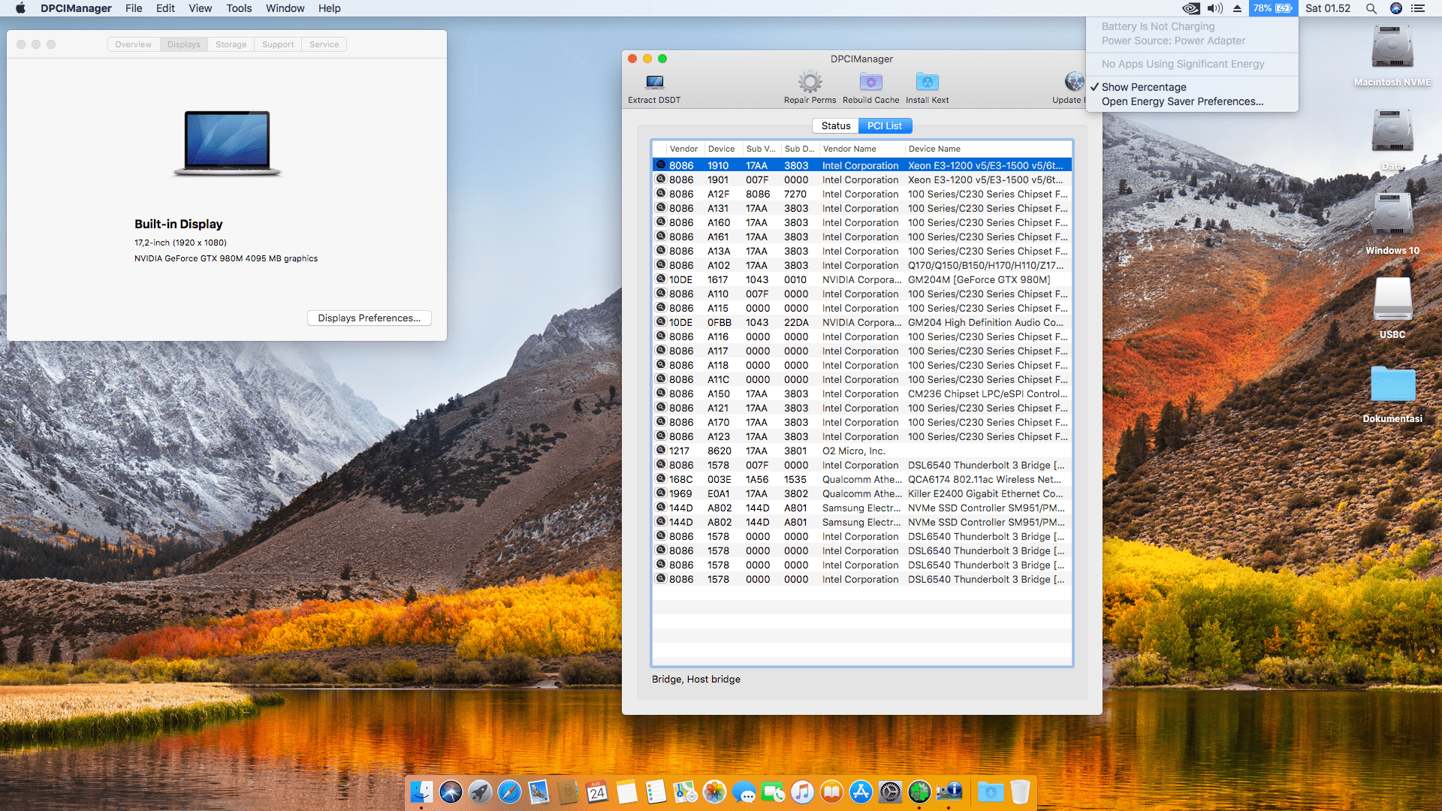Click the Repair Perms gear icon
This screenshot has height=811, width=1442.
[810, 82]
